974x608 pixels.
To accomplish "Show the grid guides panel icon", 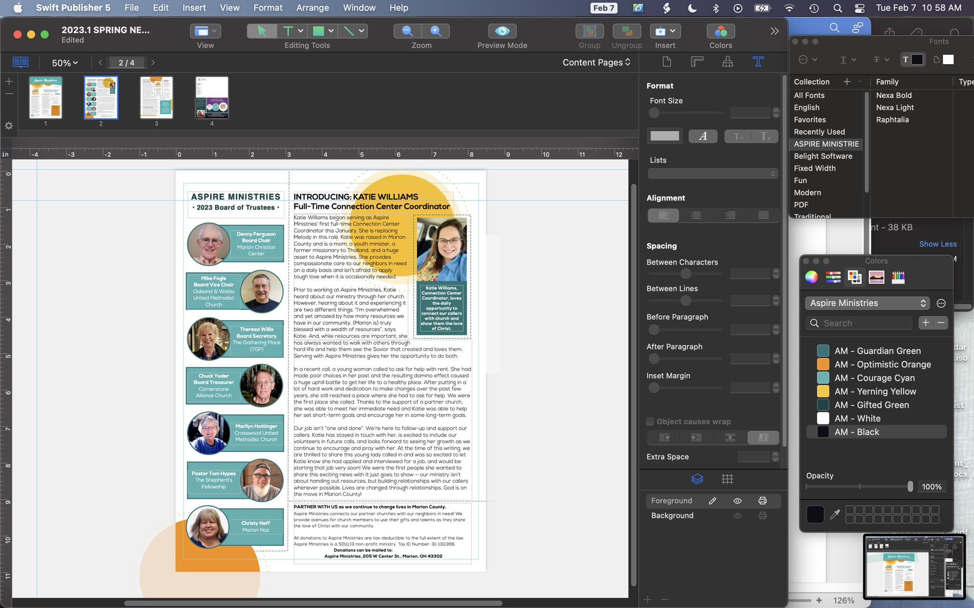I will [727, 479].
